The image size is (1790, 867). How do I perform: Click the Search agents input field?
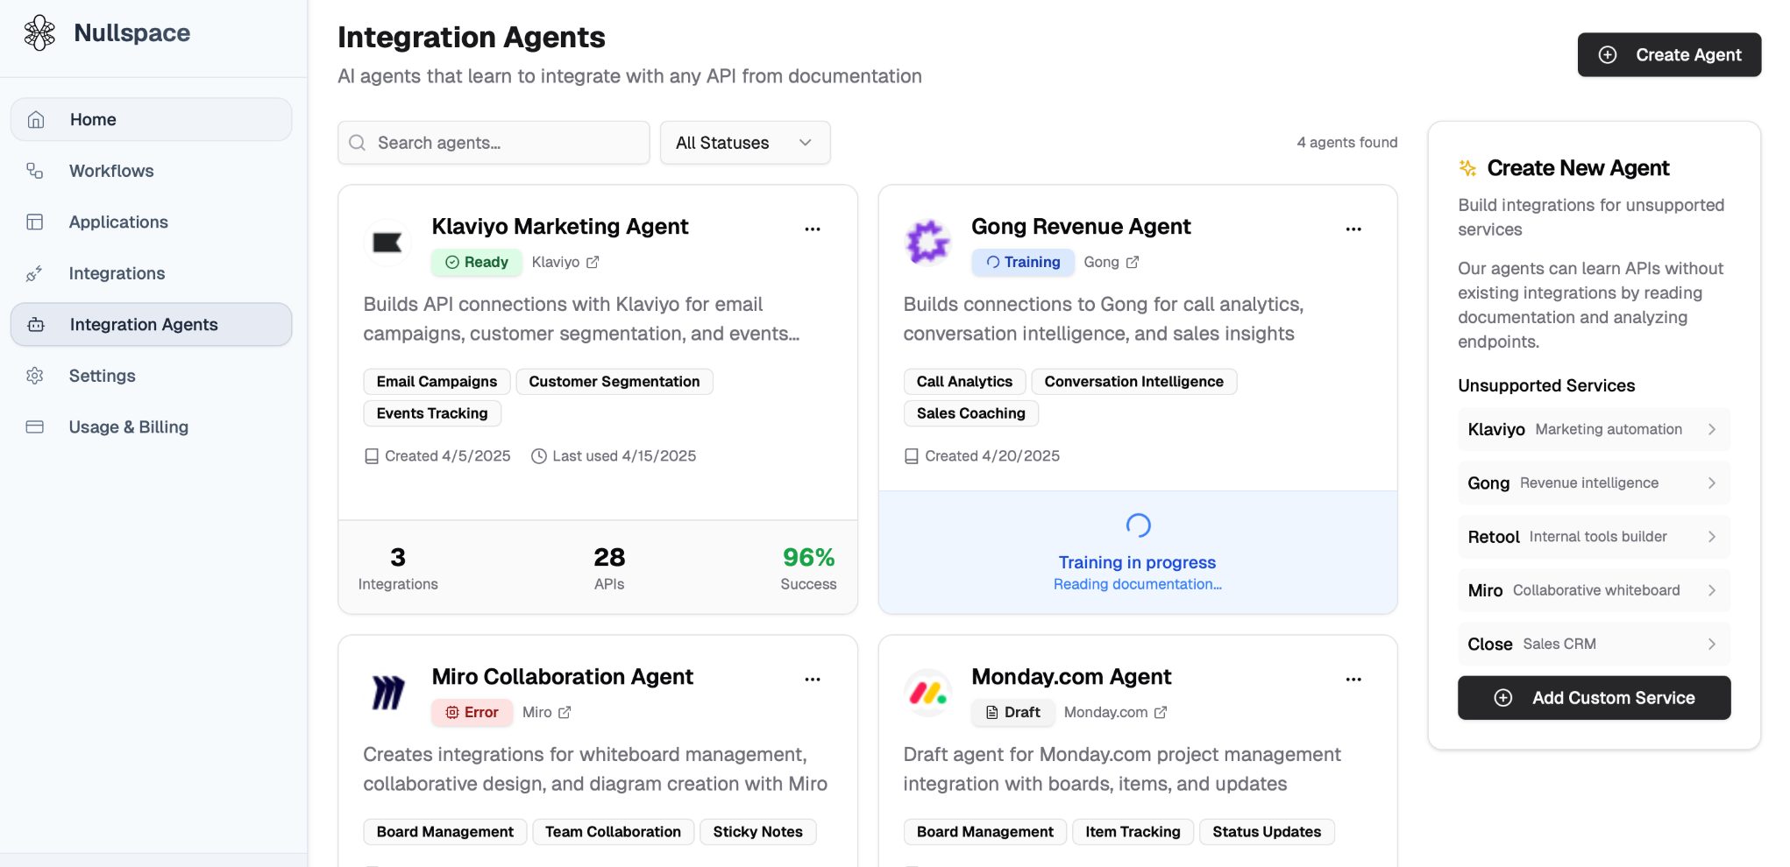point(494,143)
